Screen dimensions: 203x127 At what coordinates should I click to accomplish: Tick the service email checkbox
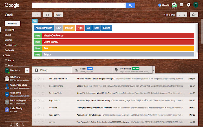(35, 122)
